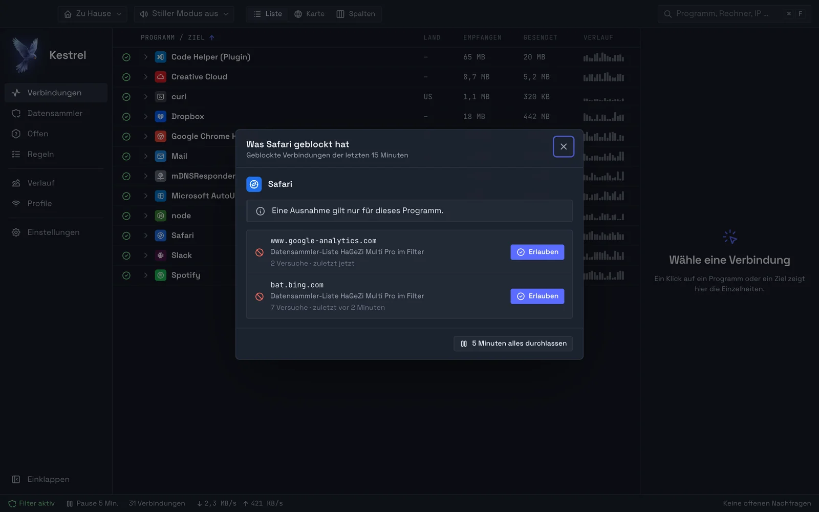Click the Spotify app icon
This screenshot has height=512, width=819.
coord(161,275)
